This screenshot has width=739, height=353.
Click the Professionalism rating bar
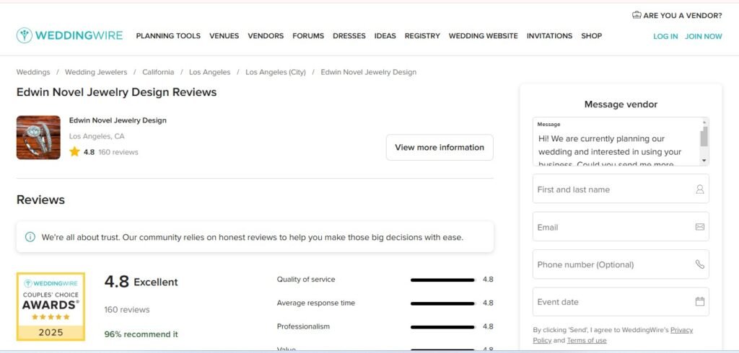tap(443, 326)
